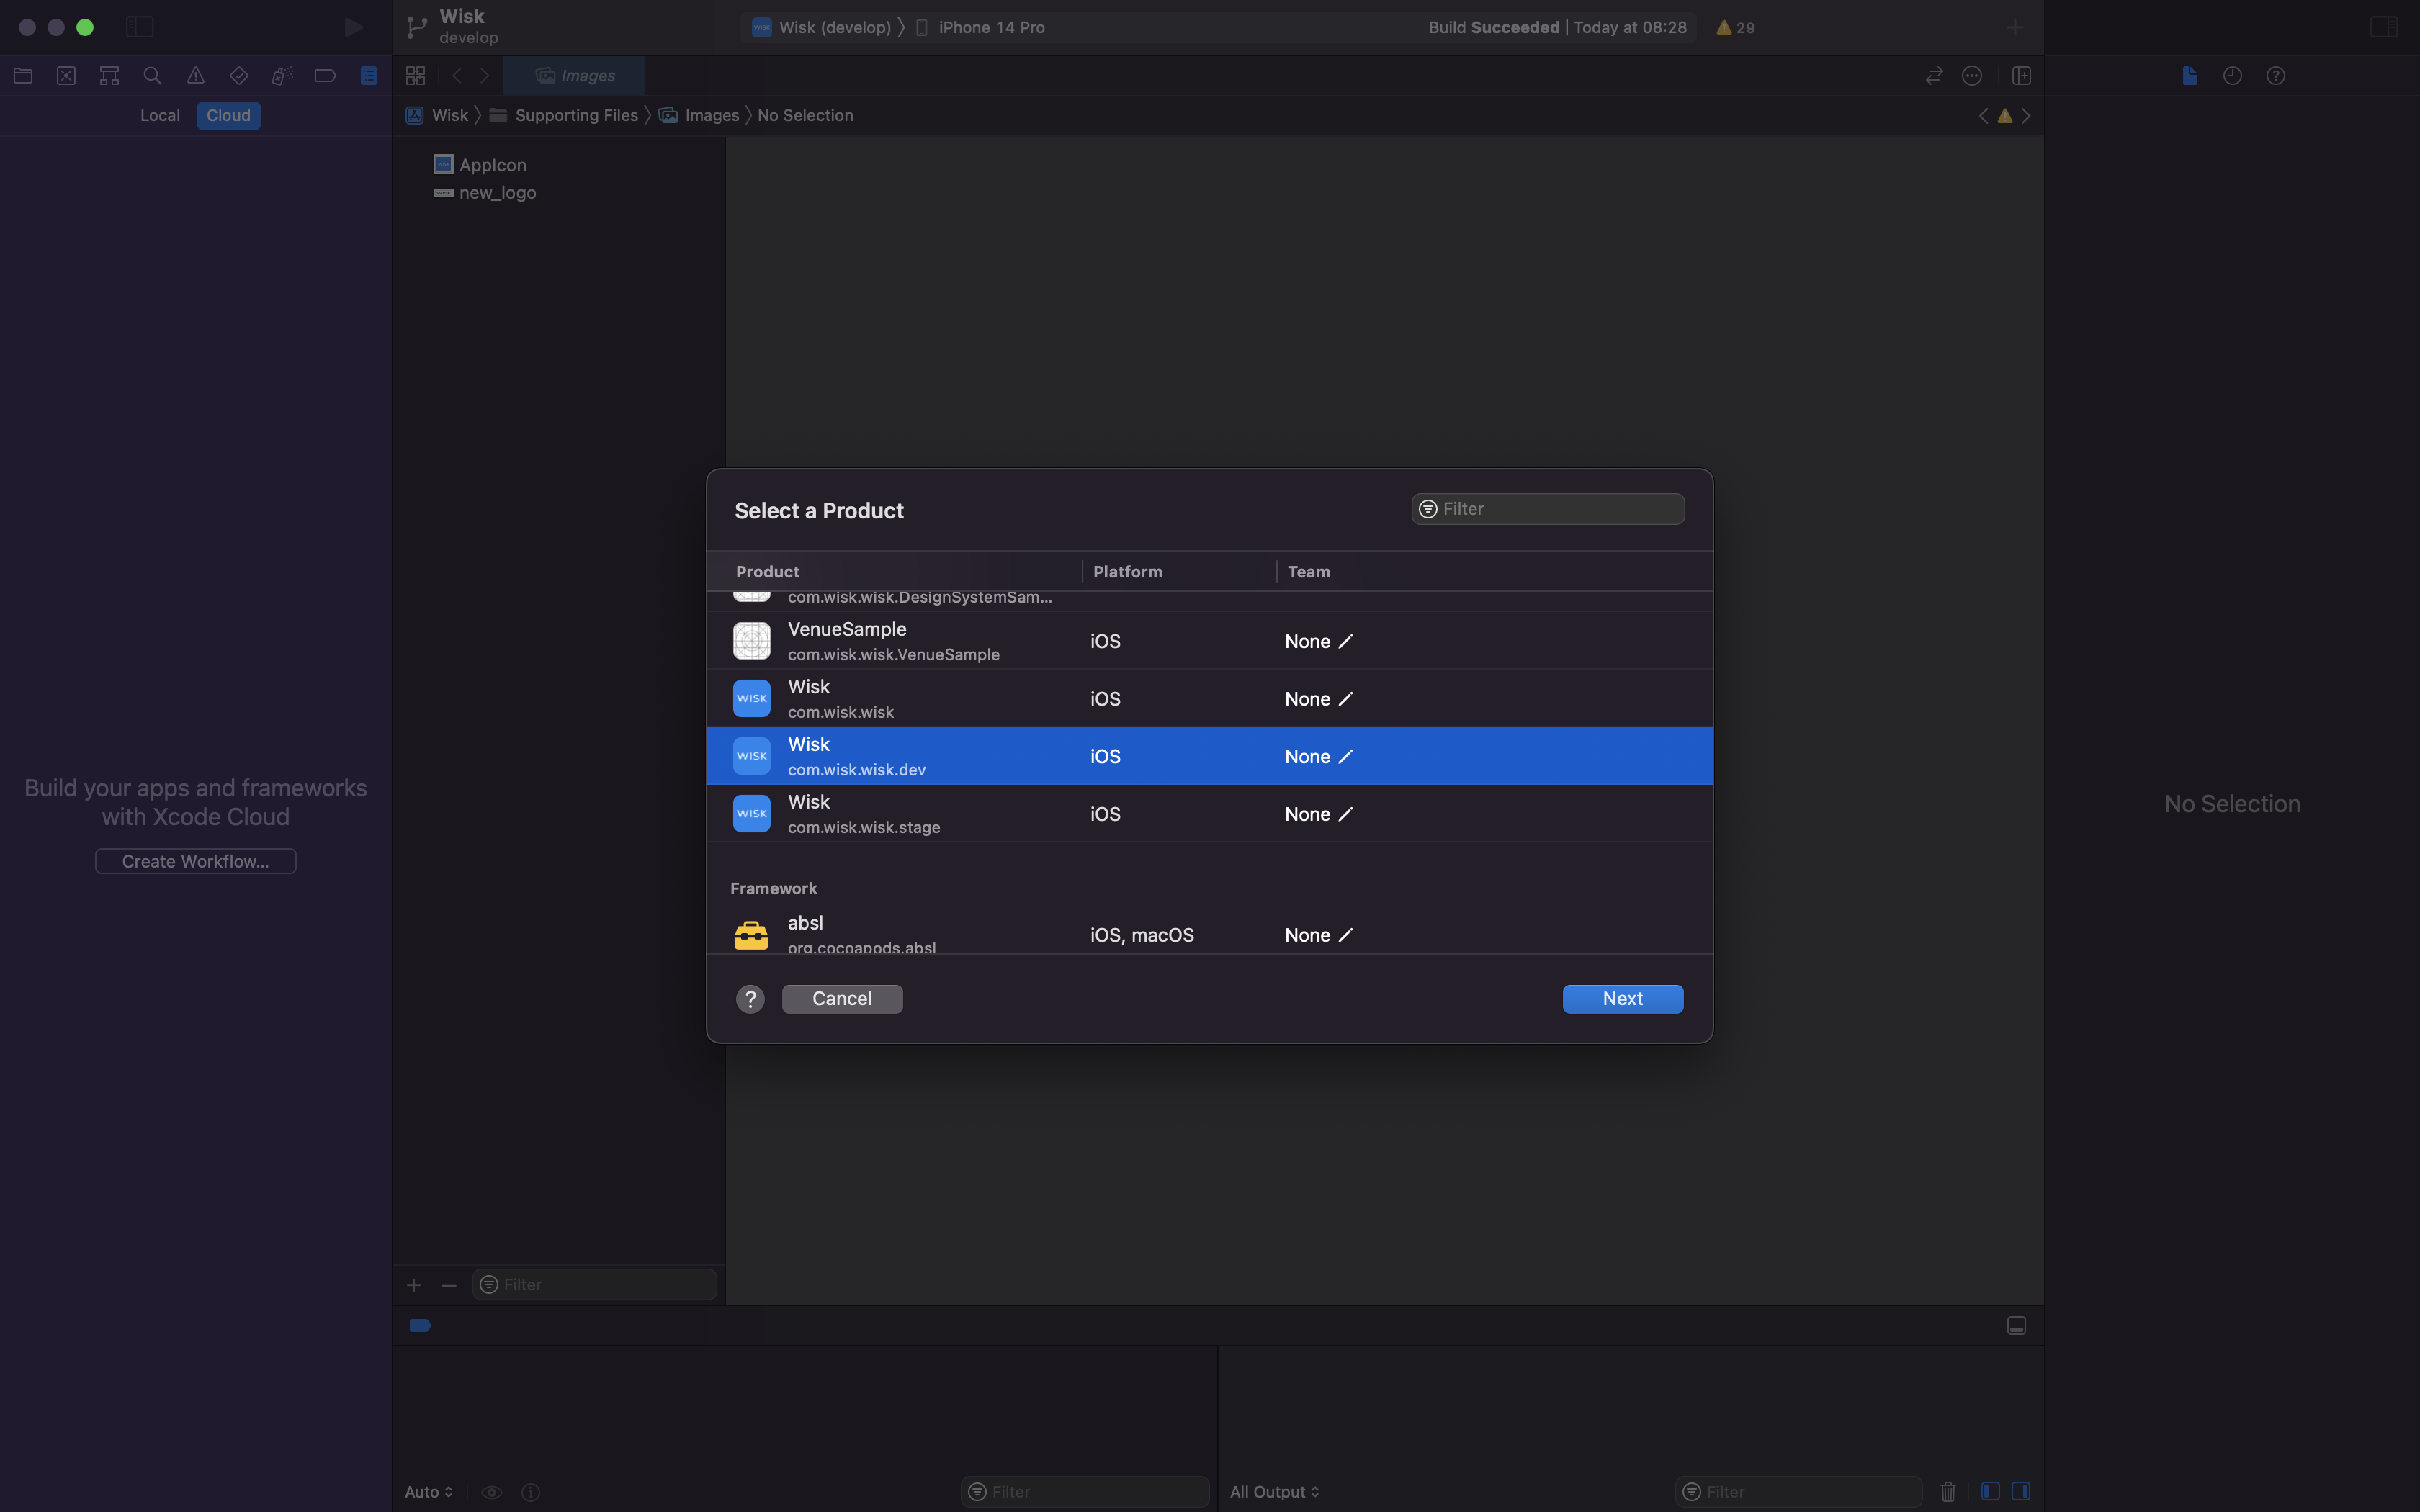The height and width of the screenshot is (1512, 2420).
Task: Go forward in editor history
Action: 485,75
